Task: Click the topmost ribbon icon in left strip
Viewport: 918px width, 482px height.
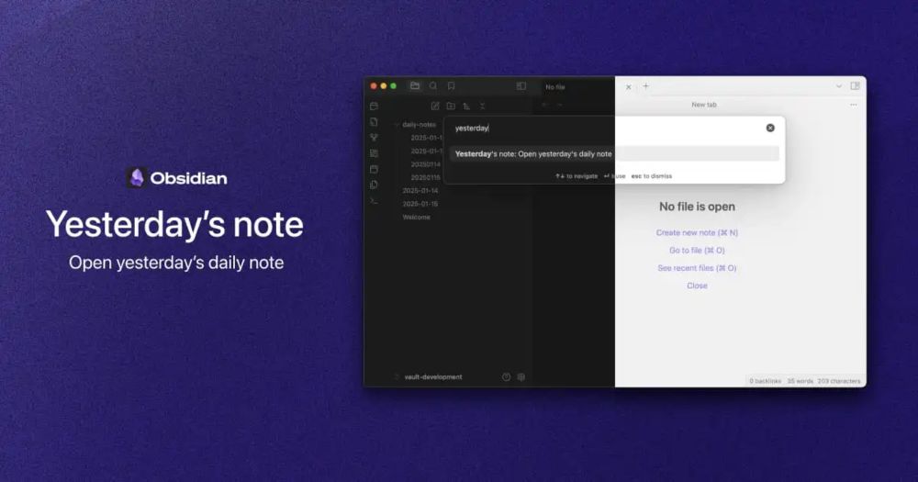Action: click(x=375, y=106)
